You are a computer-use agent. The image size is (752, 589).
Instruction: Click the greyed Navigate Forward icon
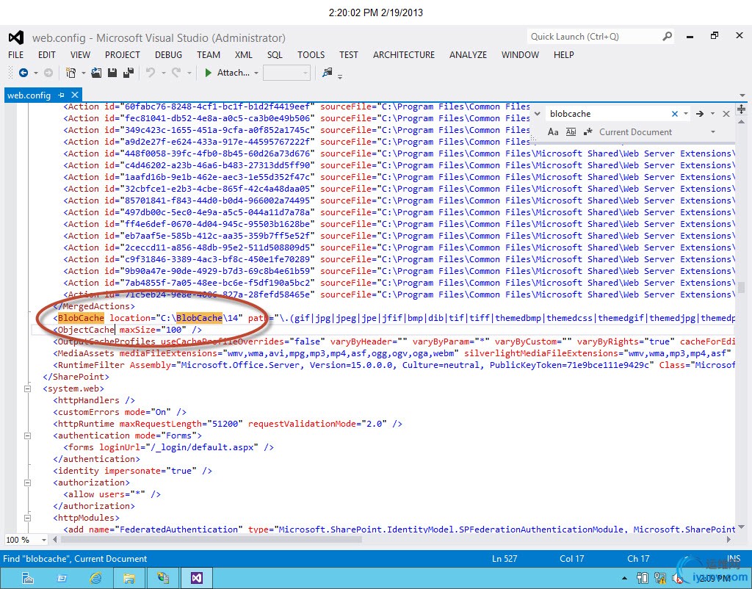[x=48, y=73]
